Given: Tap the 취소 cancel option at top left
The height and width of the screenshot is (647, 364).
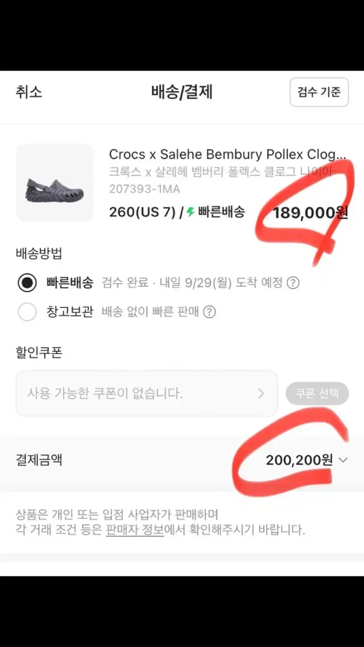Looking at the screenshot, I should [x=29, y=93].
